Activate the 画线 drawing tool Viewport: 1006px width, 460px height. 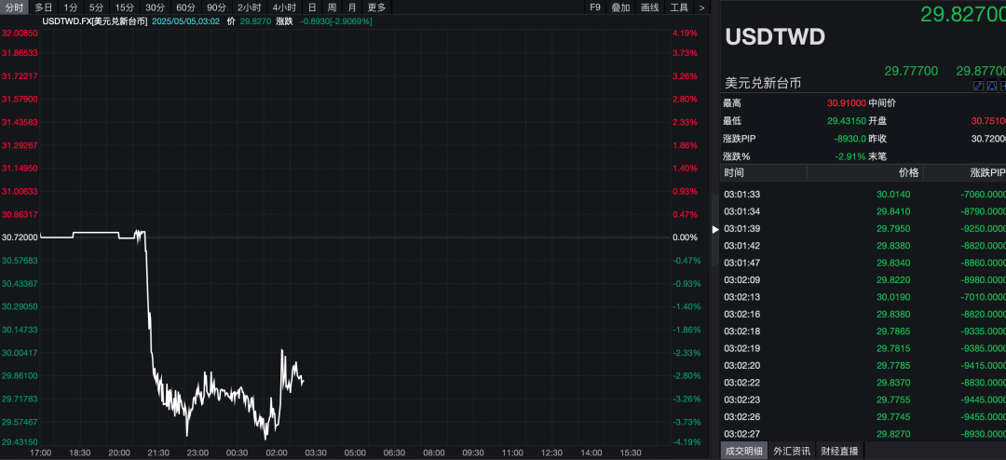[650, 7]
